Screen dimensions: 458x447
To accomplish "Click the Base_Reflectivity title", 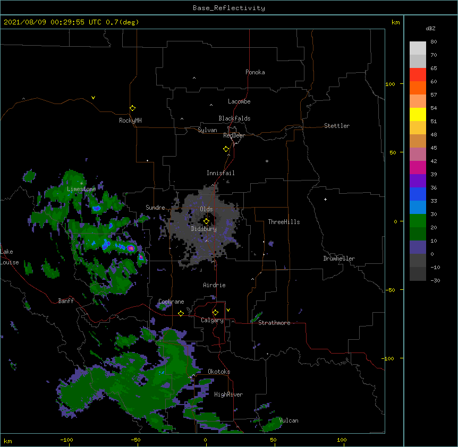I will [x=229, y=8].
